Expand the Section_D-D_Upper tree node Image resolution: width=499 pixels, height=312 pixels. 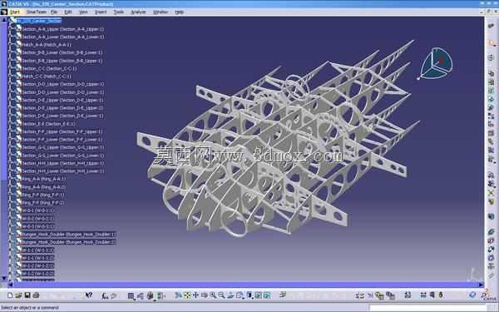(11, 84)
